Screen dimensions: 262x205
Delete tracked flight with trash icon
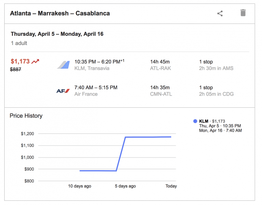point(243,13)
